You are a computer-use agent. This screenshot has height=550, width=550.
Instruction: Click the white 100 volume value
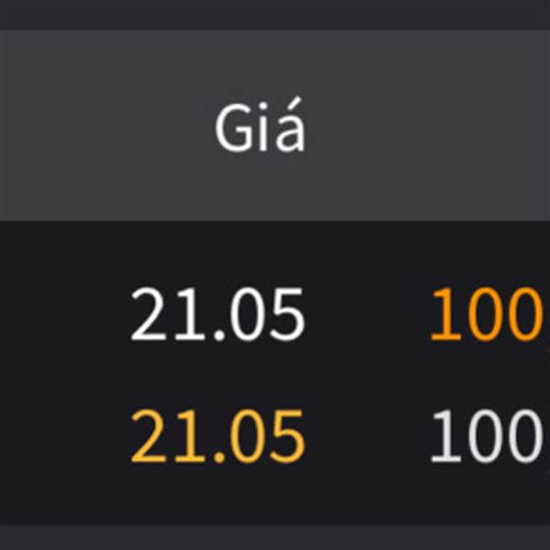487,436
